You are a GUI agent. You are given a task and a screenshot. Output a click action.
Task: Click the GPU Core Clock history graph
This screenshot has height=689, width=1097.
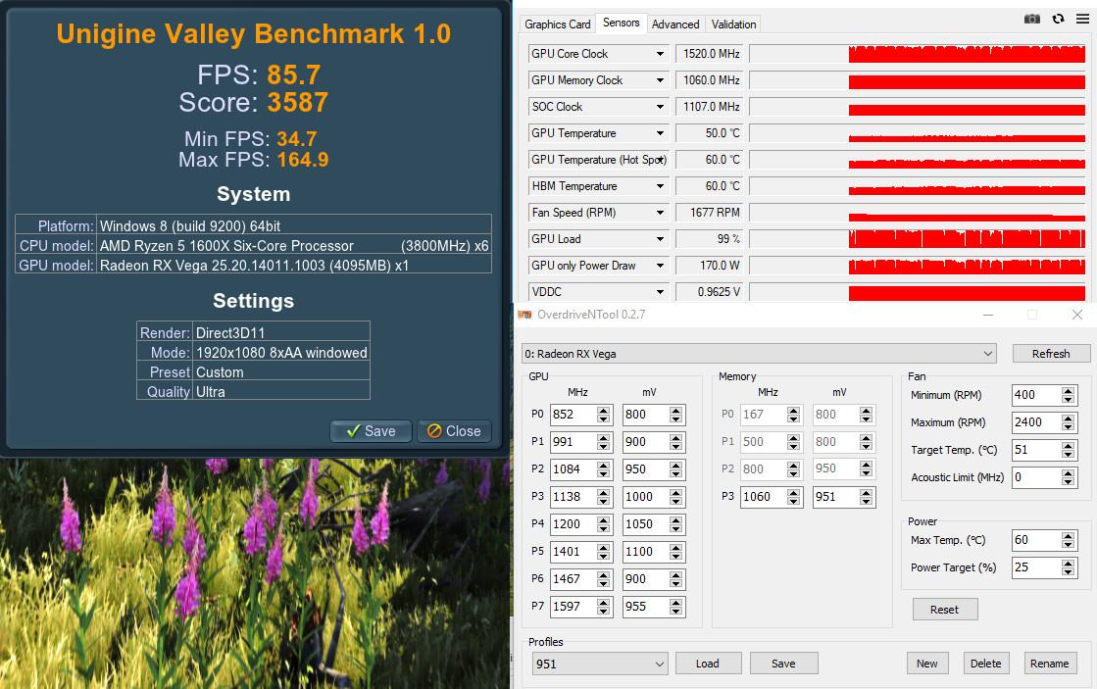pos(918,54)
